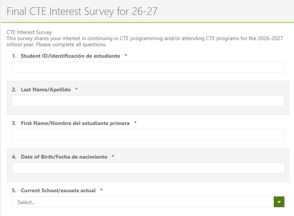Click the survey description paragraph

coord(145,41)
